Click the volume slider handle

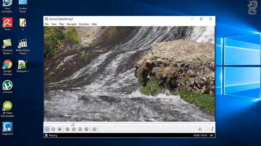[x=212, y=129]
